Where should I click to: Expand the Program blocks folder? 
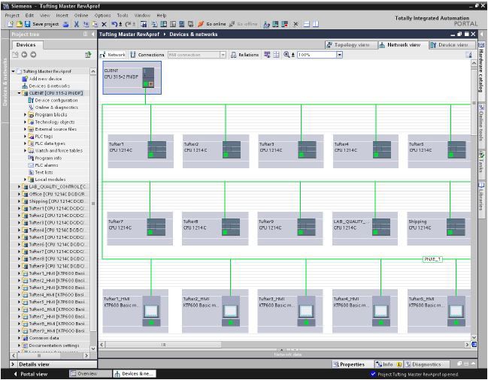[26, 115]
